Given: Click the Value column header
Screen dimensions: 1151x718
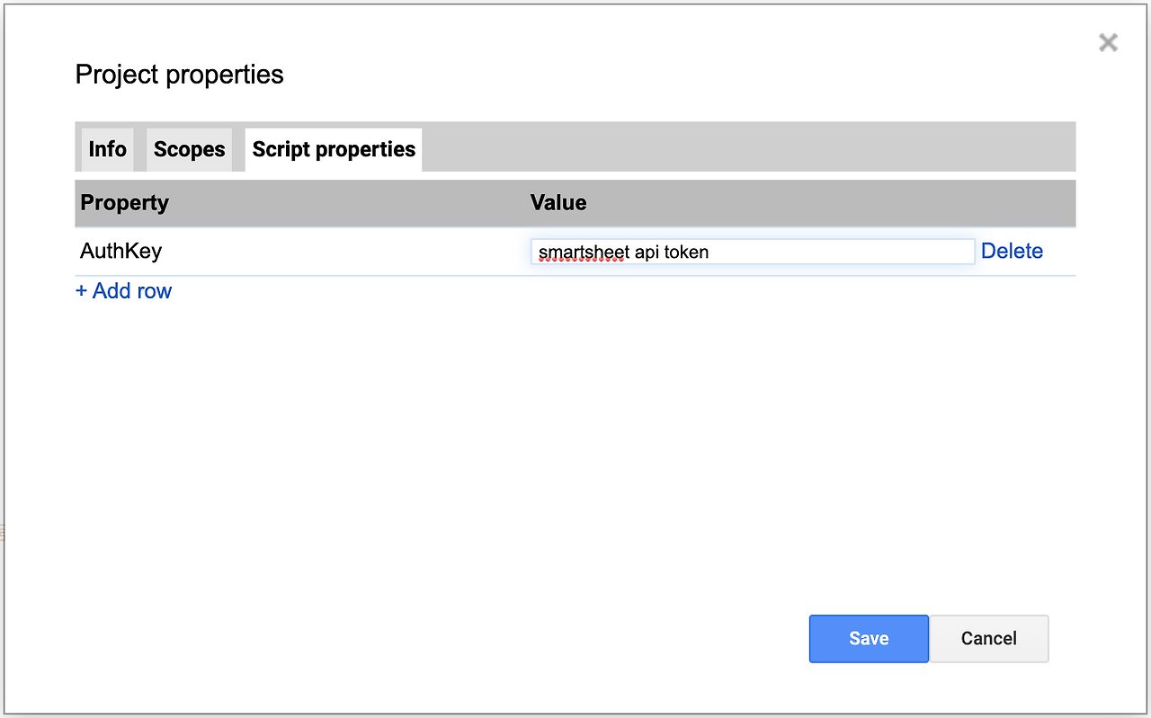Looking at the screenshot, I should (x=558, y=203).
